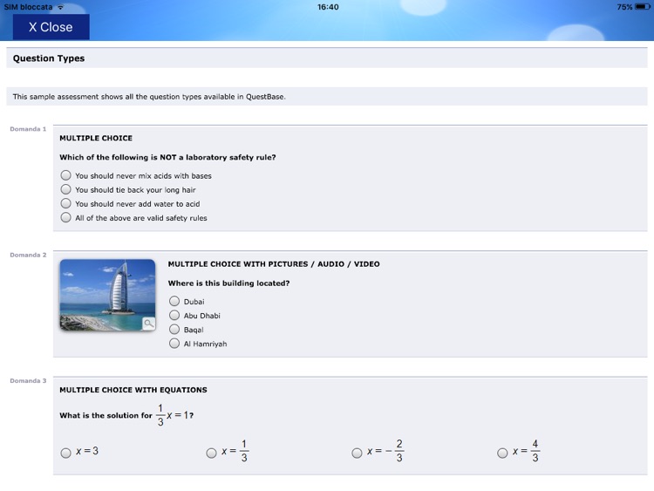Pick the answer x = -2/3
Image resolution: width=654 pixels, height=491 pixels.
click(x=357, y=453)
